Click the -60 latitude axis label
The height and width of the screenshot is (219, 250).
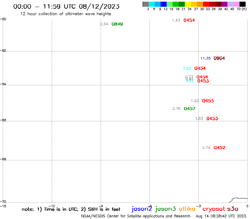3,19
